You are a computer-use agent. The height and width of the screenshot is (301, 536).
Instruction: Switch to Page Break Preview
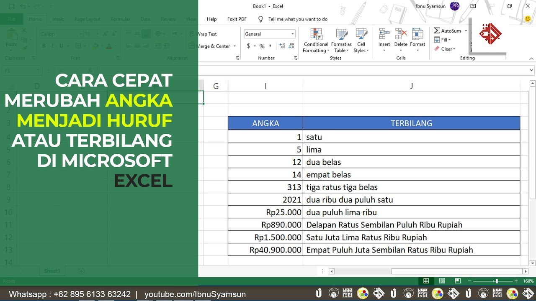pos(458,281)
